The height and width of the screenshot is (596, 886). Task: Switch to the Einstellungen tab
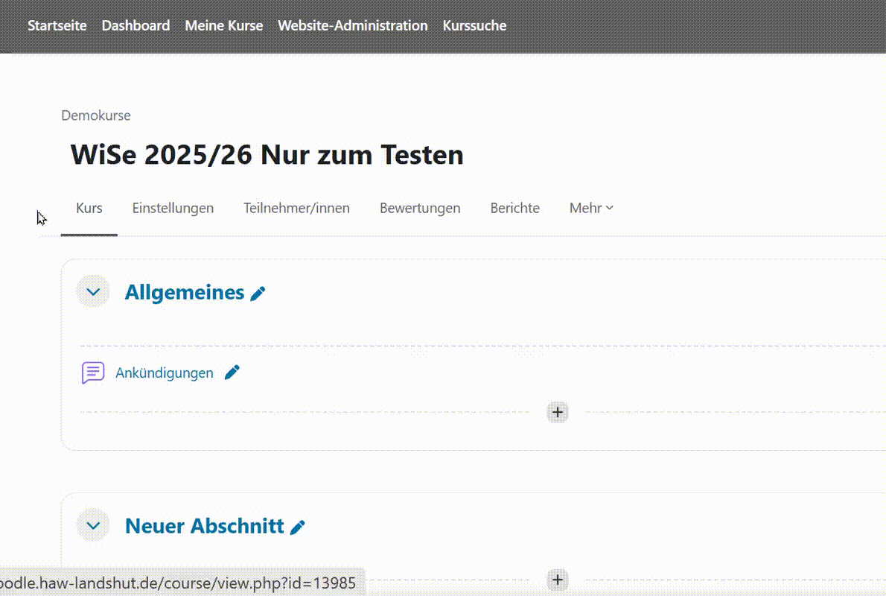[173, 209]
